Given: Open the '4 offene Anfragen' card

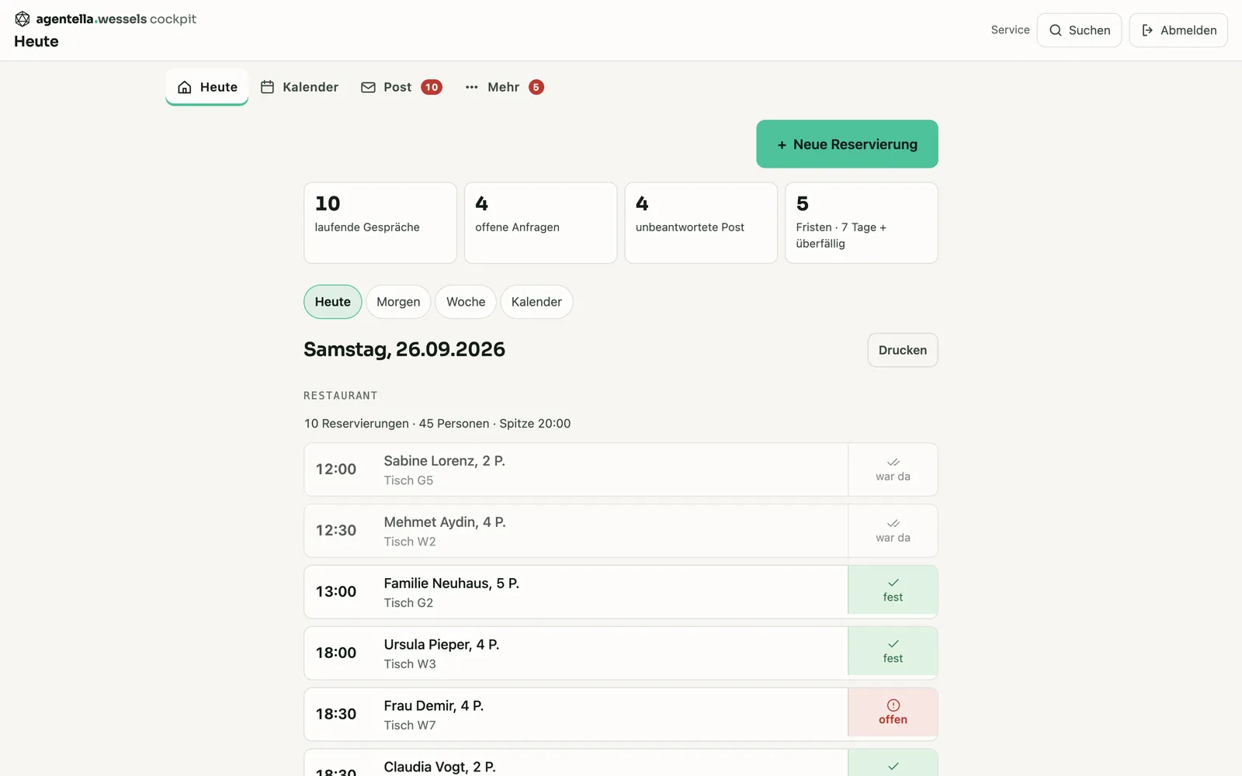Looking at the screenshot, I should click(540, 223).
